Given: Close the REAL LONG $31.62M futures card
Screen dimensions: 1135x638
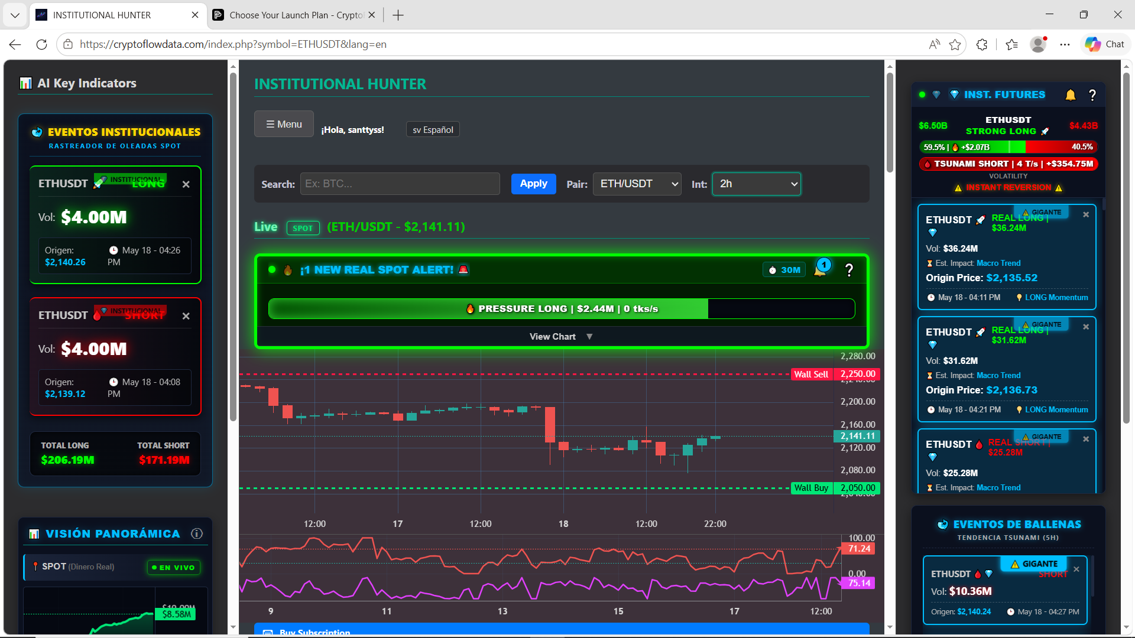Looking at the screenshot, I should tap(1086, 327).
